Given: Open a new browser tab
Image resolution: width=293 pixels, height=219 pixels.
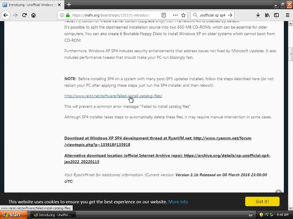Looking at the screenshot, I should pos(69,5).
